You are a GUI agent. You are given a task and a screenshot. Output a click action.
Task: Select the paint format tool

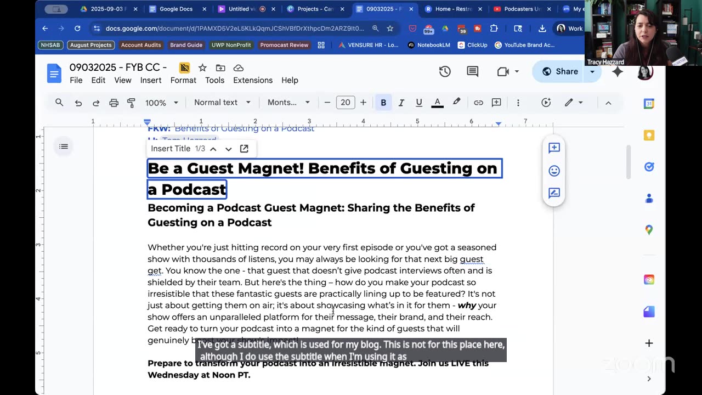click(131, 103)
